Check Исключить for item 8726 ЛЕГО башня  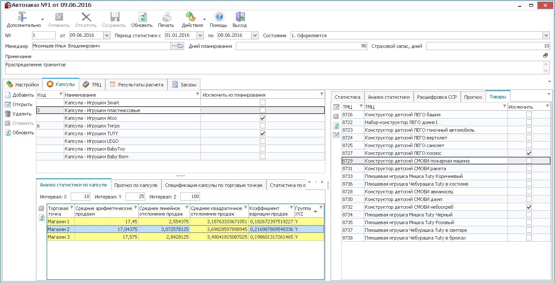tap(529, 115)
